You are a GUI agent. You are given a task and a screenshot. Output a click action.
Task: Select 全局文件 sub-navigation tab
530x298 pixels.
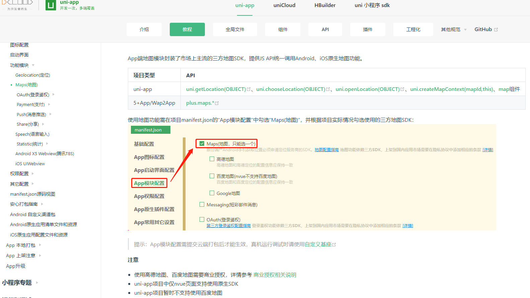pyautogui.click(x=235, y=29)
